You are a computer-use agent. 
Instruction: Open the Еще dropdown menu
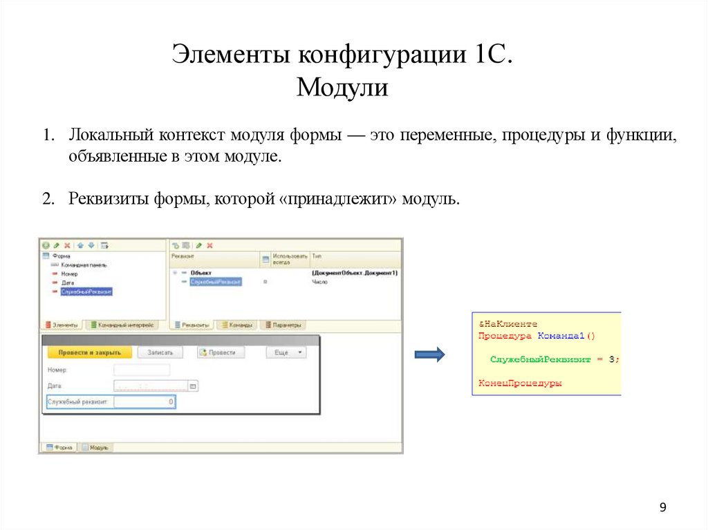pos(286,352)
